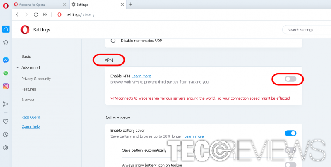Open the Opera main menu logo
The height and width of the screenshot is (167, 331).
coord(6,5)
